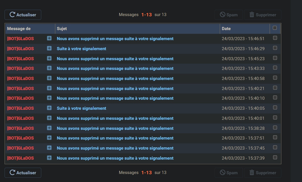Click the plus icon for 15:37:39 message

click(49, 158)
